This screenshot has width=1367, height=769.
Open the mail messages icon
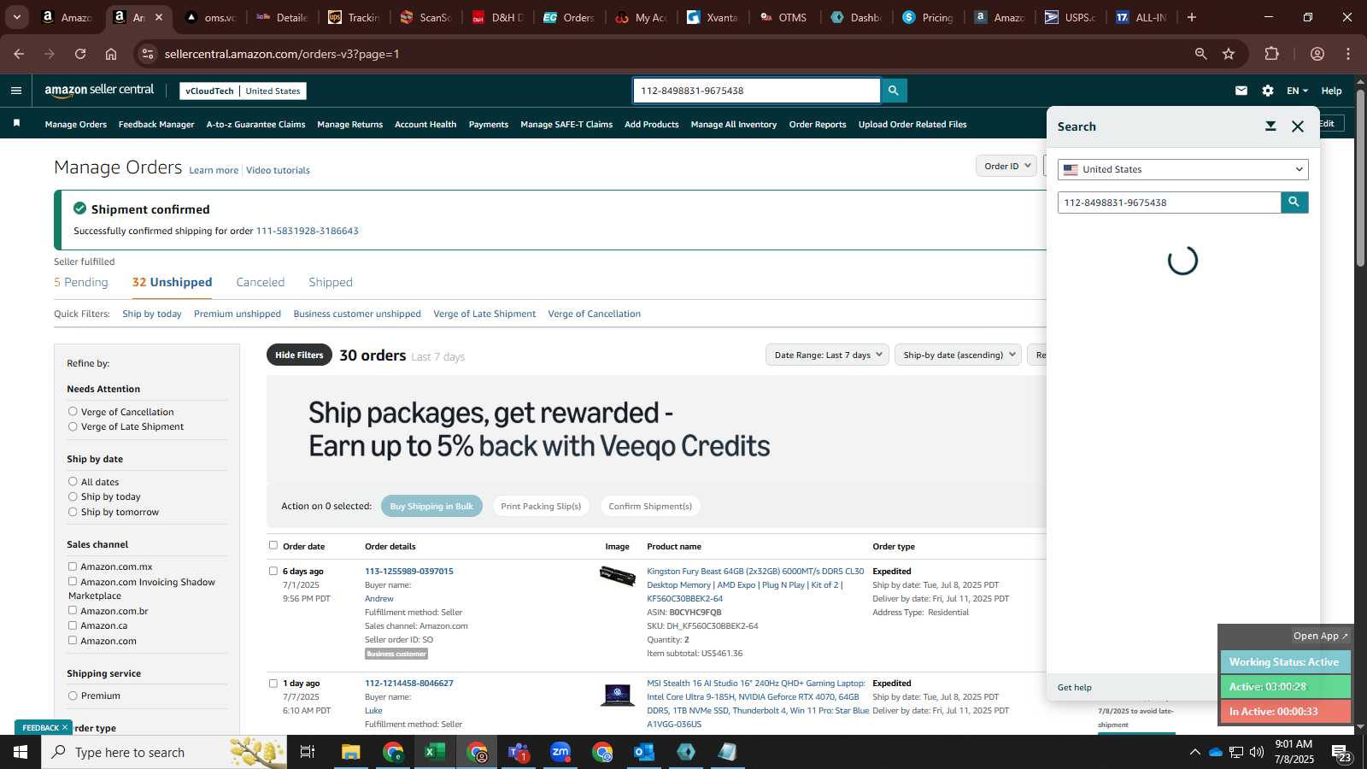point(1241,91)
